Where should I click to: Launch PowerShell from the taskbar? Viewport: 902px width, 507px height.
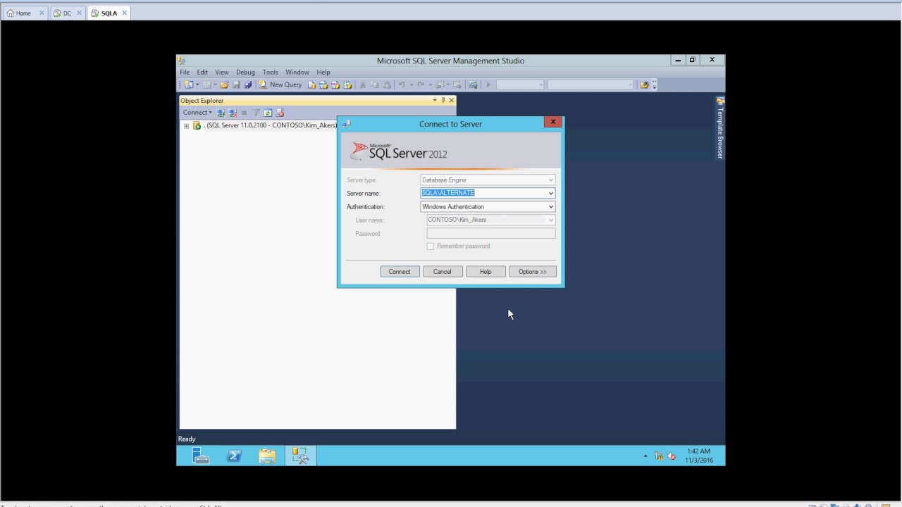click(234, 456)
